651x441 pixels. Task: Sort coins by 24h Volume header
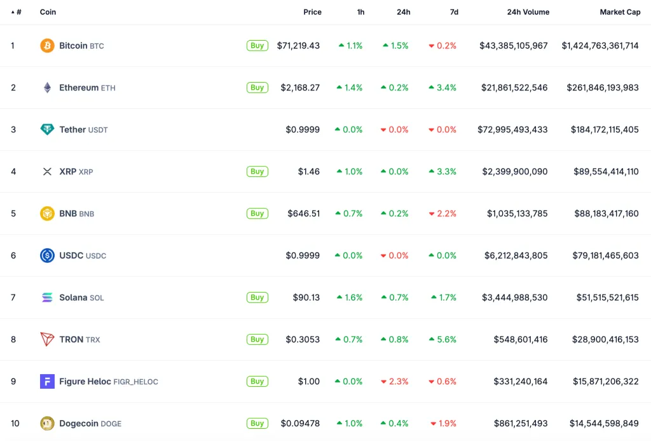tap(528, 12)
